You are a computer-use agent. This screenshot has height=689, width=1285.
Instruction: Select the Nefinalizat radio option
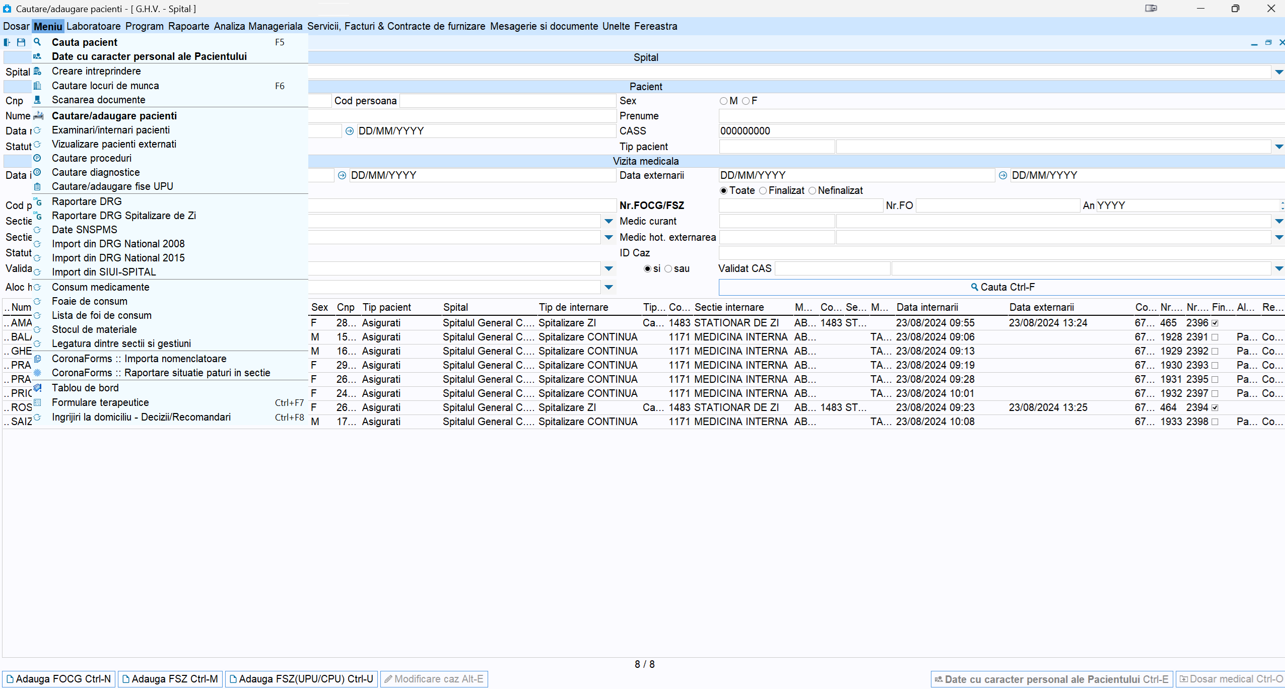tap(813, 190)
